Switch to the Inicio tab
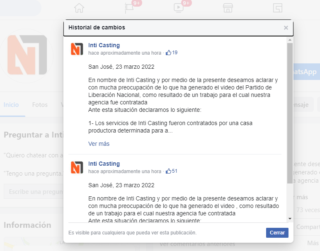Screen dimensions: 320x251 (x=11, y=105)
